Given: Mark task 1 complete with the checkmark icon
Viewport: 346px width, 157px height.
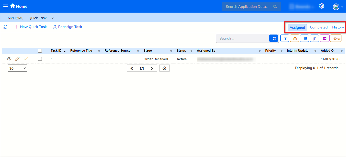Looking at the screenshot, I should 26,59.
